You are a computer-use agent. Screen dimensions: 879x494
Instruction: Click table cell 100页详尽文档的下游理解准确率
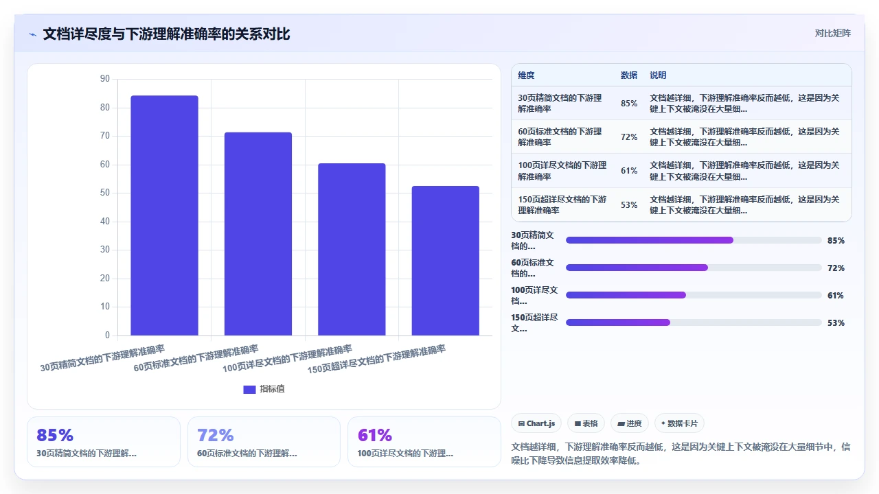click(562, 171)
